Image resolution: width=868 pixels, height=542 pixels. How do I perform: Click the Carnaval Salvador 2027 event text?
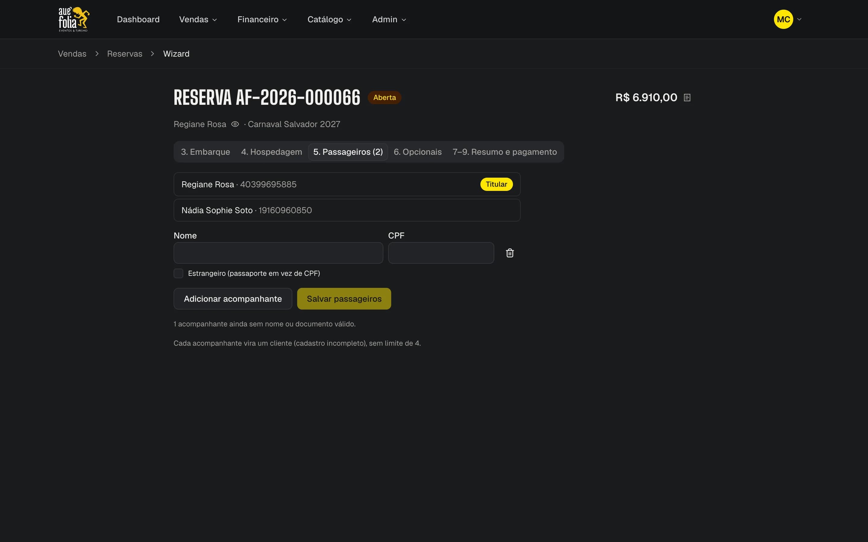pos(294,124)
